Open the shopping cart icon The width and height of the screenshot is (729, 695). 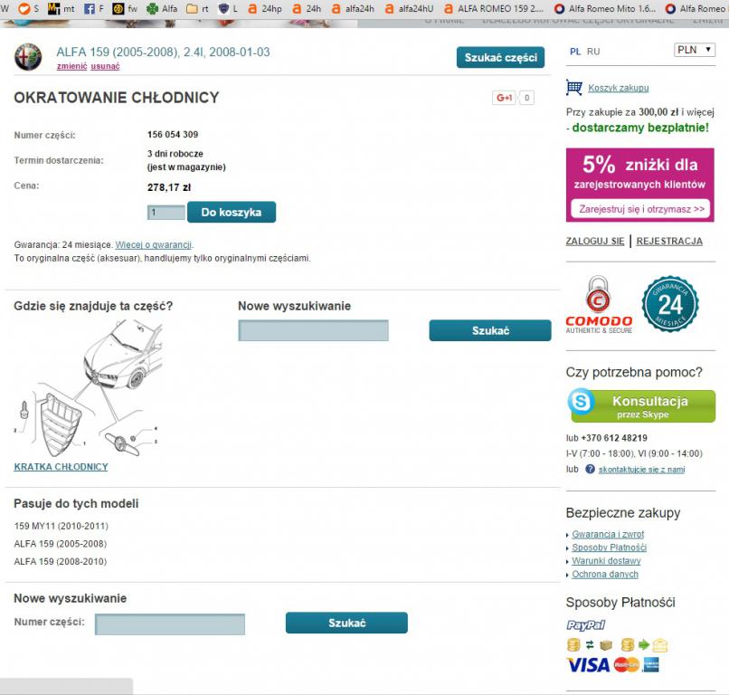click(x=574, y=88)
